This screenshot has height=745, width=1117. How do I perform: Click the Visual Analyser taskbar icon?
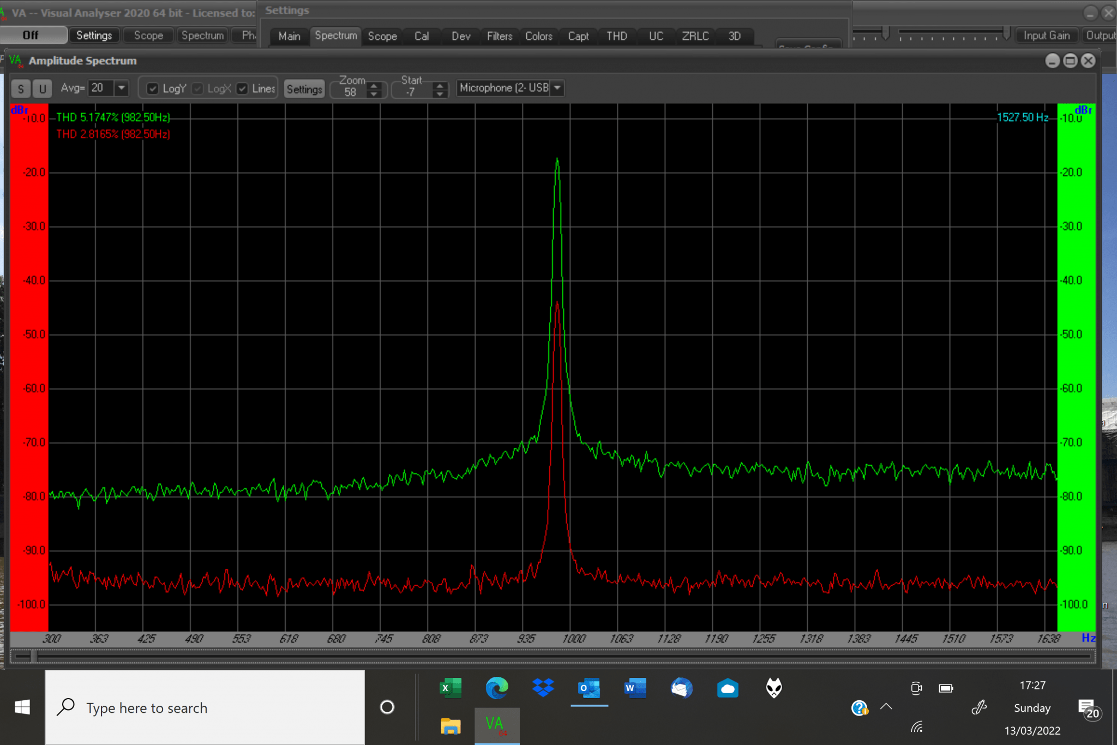click(x=497, y=726)
